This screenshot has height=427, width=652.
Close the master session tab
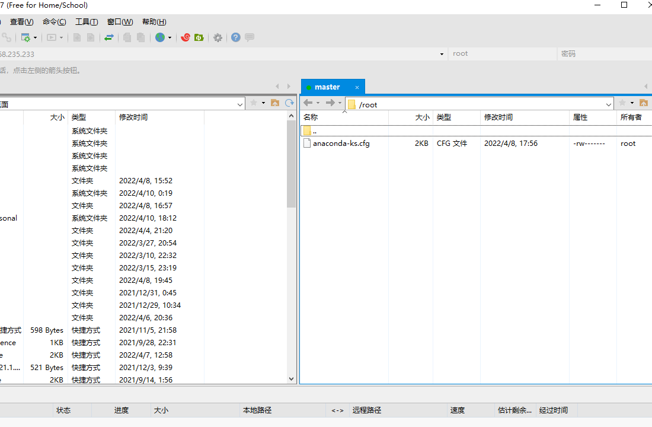coord(357,87)
